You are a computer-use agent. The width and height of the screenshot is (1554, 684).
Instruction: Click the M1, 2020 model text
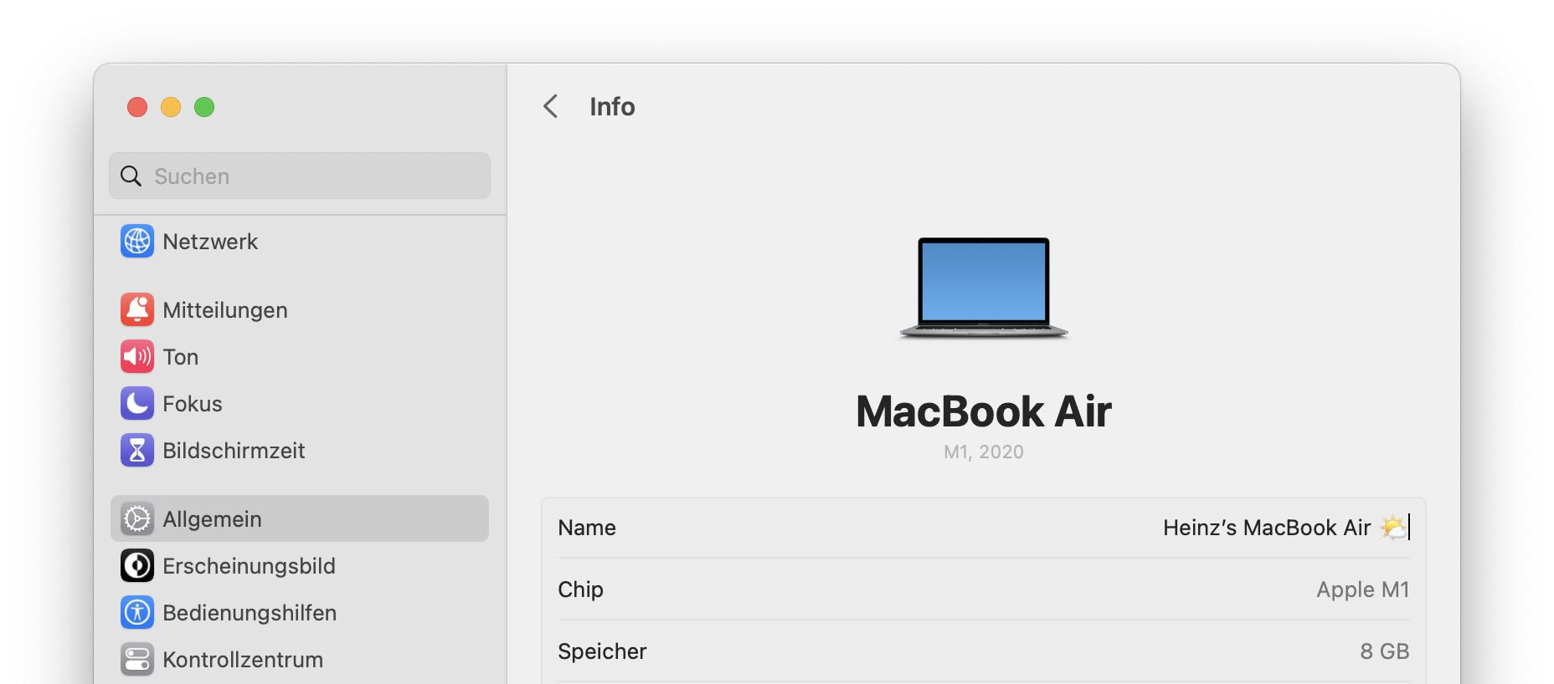pyautogui.click(x=984, y=452)
